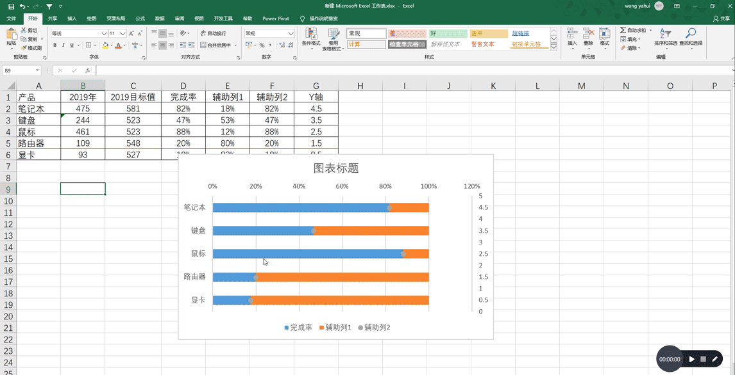735x375 pixels.
Task: Decrease the cell indent
Action: 182,45
